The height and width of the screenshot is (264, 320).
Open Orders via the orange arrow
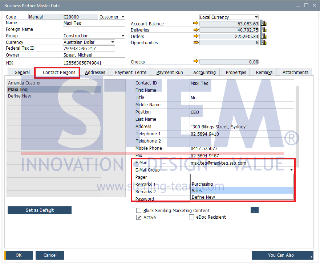pos(196,36)
